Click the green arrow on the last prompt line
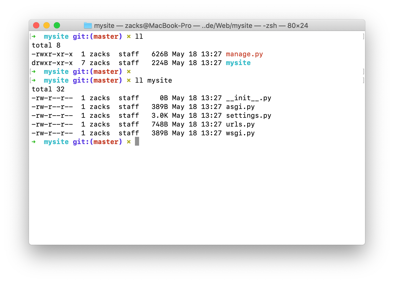Image resolution: width=394 pixels, height=283 pixels. coord(34,142)
